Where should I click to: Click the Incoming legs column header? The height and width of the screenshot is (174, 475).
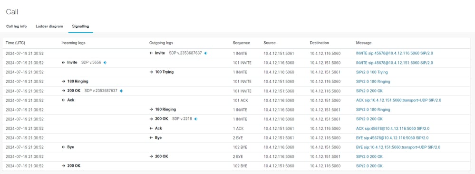coord(73,43)
